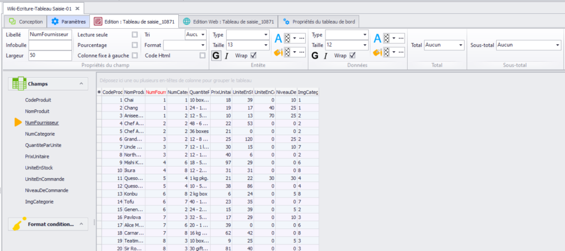
Task: Open Propriétés du tableau de bord tab
Action: tap(319, 22)
